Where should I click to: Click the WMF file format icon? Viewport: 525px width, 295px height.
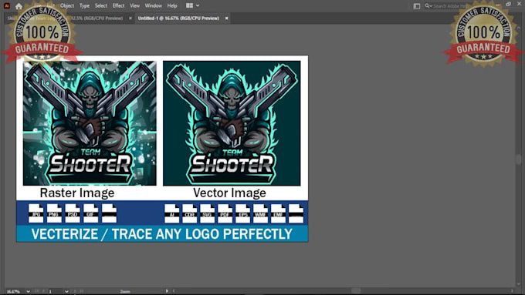tap(260, 213)
